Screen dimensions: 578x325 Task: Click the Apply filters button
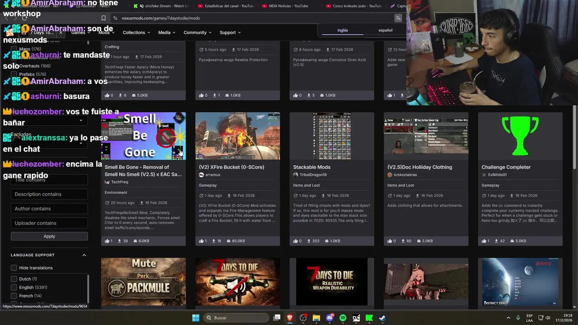49,236
